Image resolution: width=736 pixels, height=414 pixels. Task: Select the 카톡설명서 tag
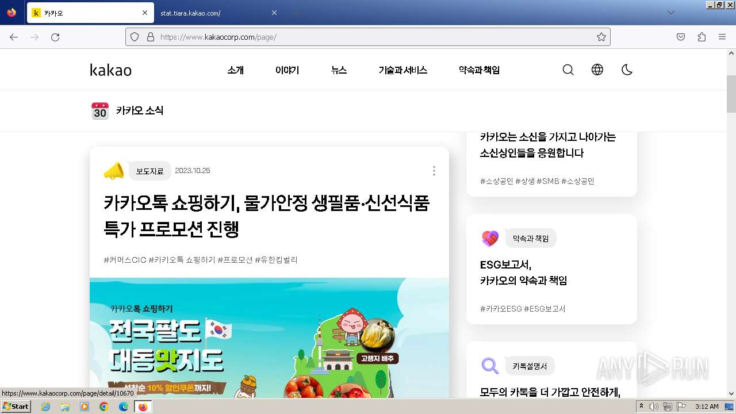[530, 366]
